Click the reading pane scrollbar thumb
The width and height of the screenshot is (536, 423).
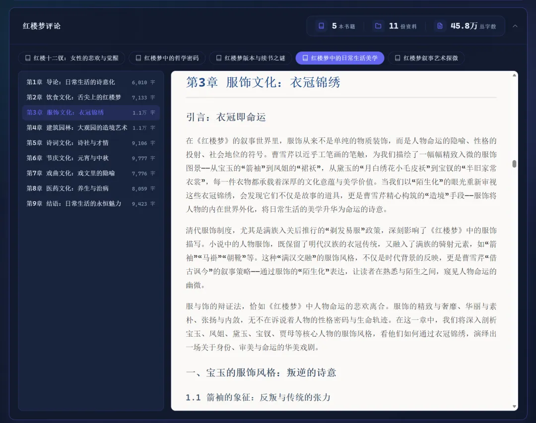tap(514, 164)
